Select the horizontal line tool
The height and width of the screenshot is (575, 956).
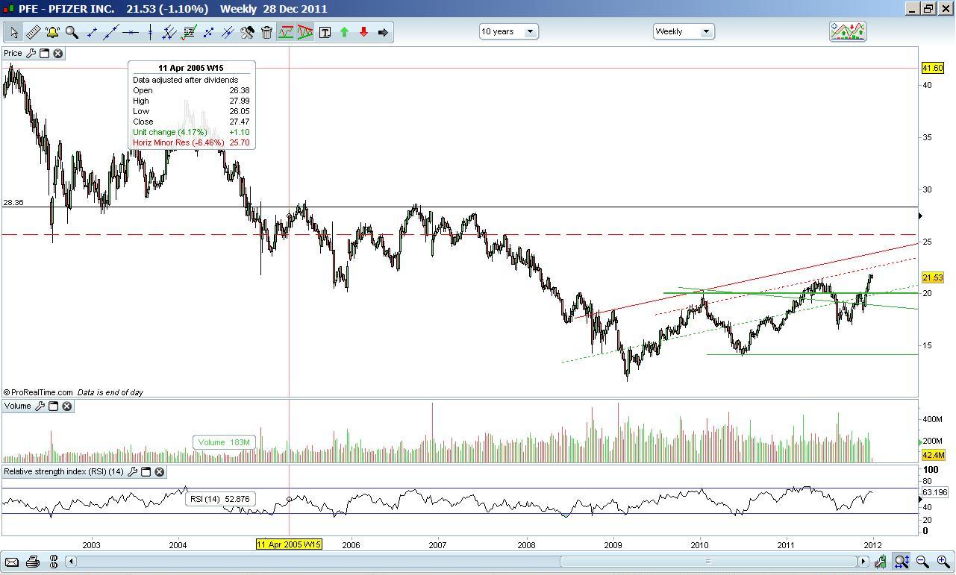pos(131,32)
